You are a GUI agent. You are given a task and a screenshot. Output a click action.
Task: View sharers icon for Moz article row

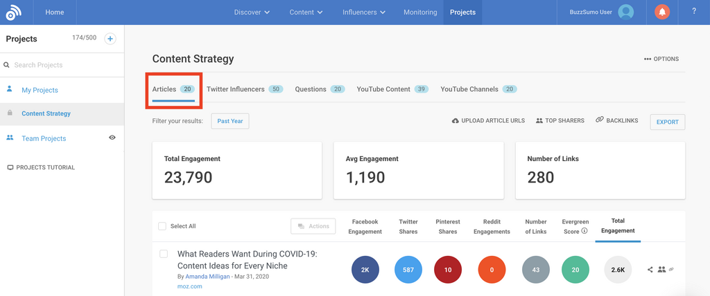(x=661, y=270)
